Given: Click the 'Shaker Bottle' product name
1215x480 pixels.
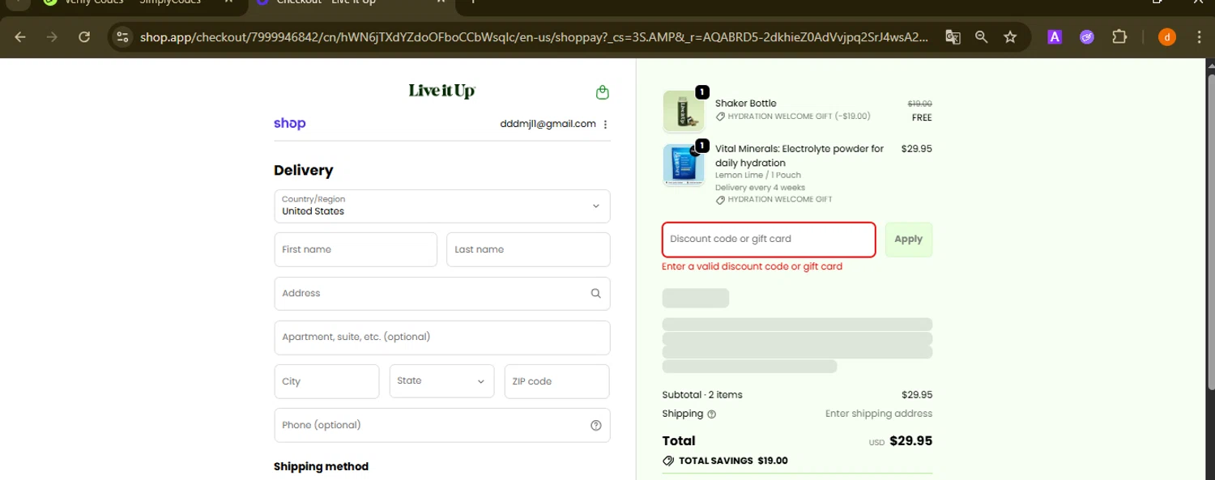Looking at the screenshot, I should click(x=745, y=103).
